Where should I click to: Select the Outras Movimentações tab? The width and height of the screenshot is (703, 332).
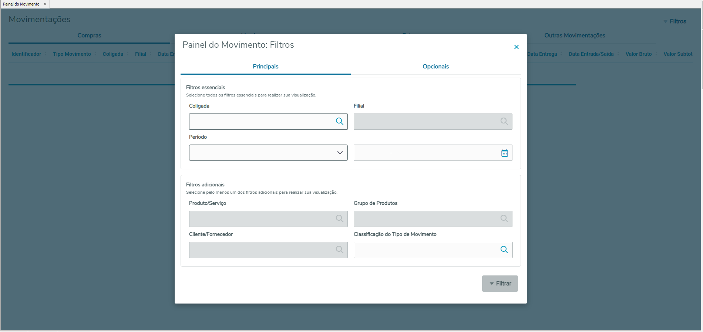pos(574,35)
